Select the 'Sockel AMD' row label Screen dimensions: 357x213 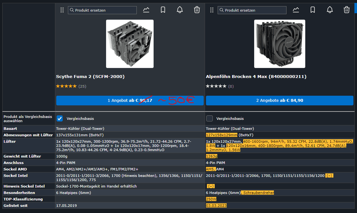15,169
